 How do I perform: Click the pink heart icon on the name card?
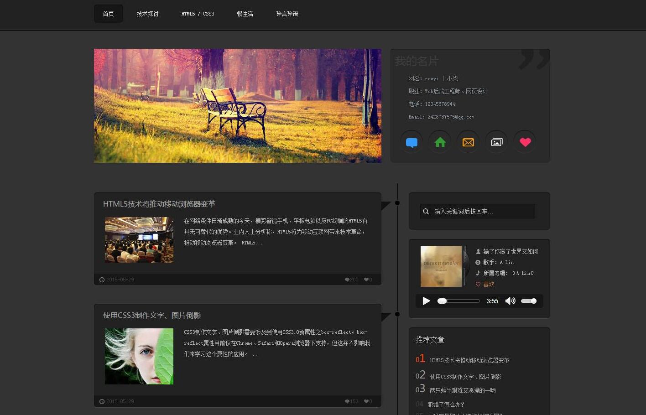[524, 141]
